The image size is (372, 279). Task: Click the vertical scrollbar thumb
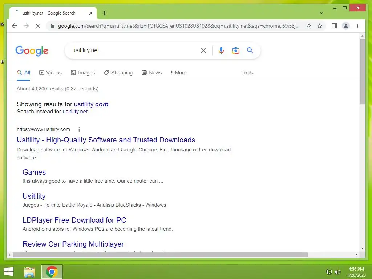pos(362,72)
